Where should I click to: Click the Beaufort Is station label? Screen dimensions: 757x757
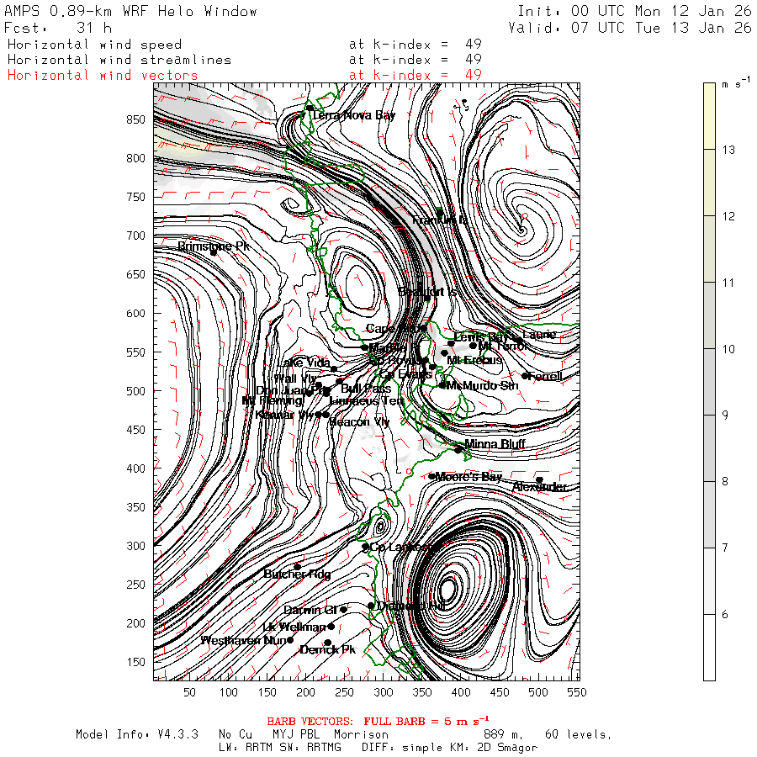click(427, 292)
